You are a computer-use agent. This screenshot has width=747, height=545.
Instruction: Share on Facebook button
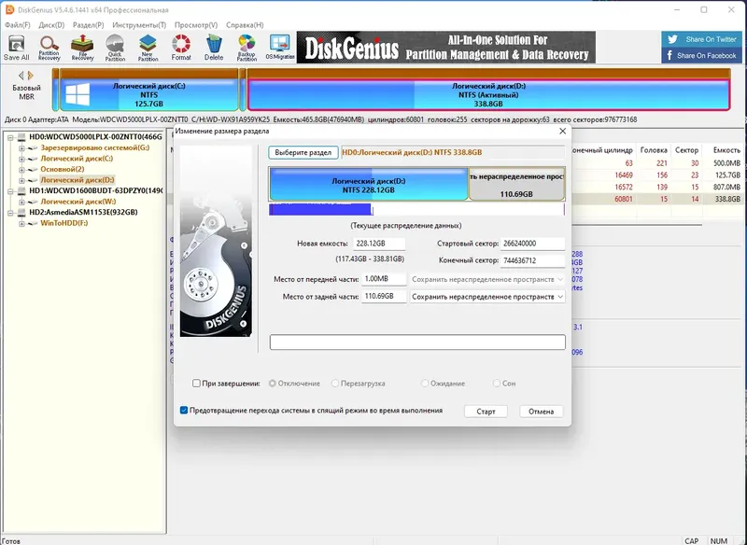(x=702, y=55)
